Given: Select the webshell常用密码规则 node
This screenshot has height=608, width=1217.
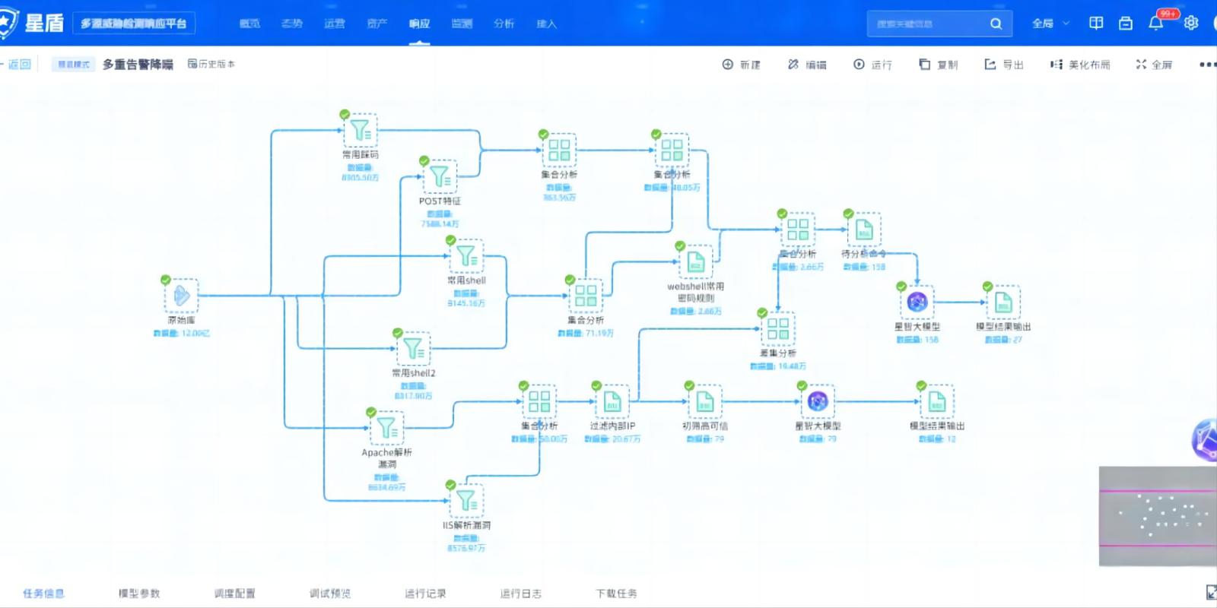Looking at the screenshot, I should 695,262.
